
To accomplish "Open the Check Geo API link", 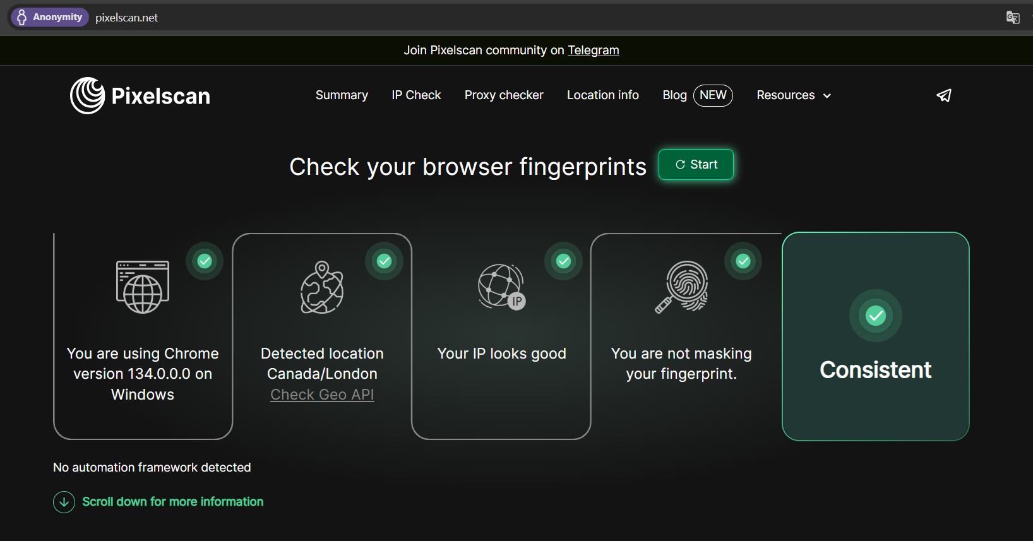I will click(x=322, y=395).
